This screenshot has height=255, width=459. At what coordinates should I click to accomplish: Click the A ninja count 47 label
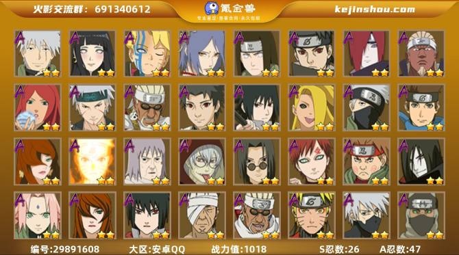coord(400,249)
